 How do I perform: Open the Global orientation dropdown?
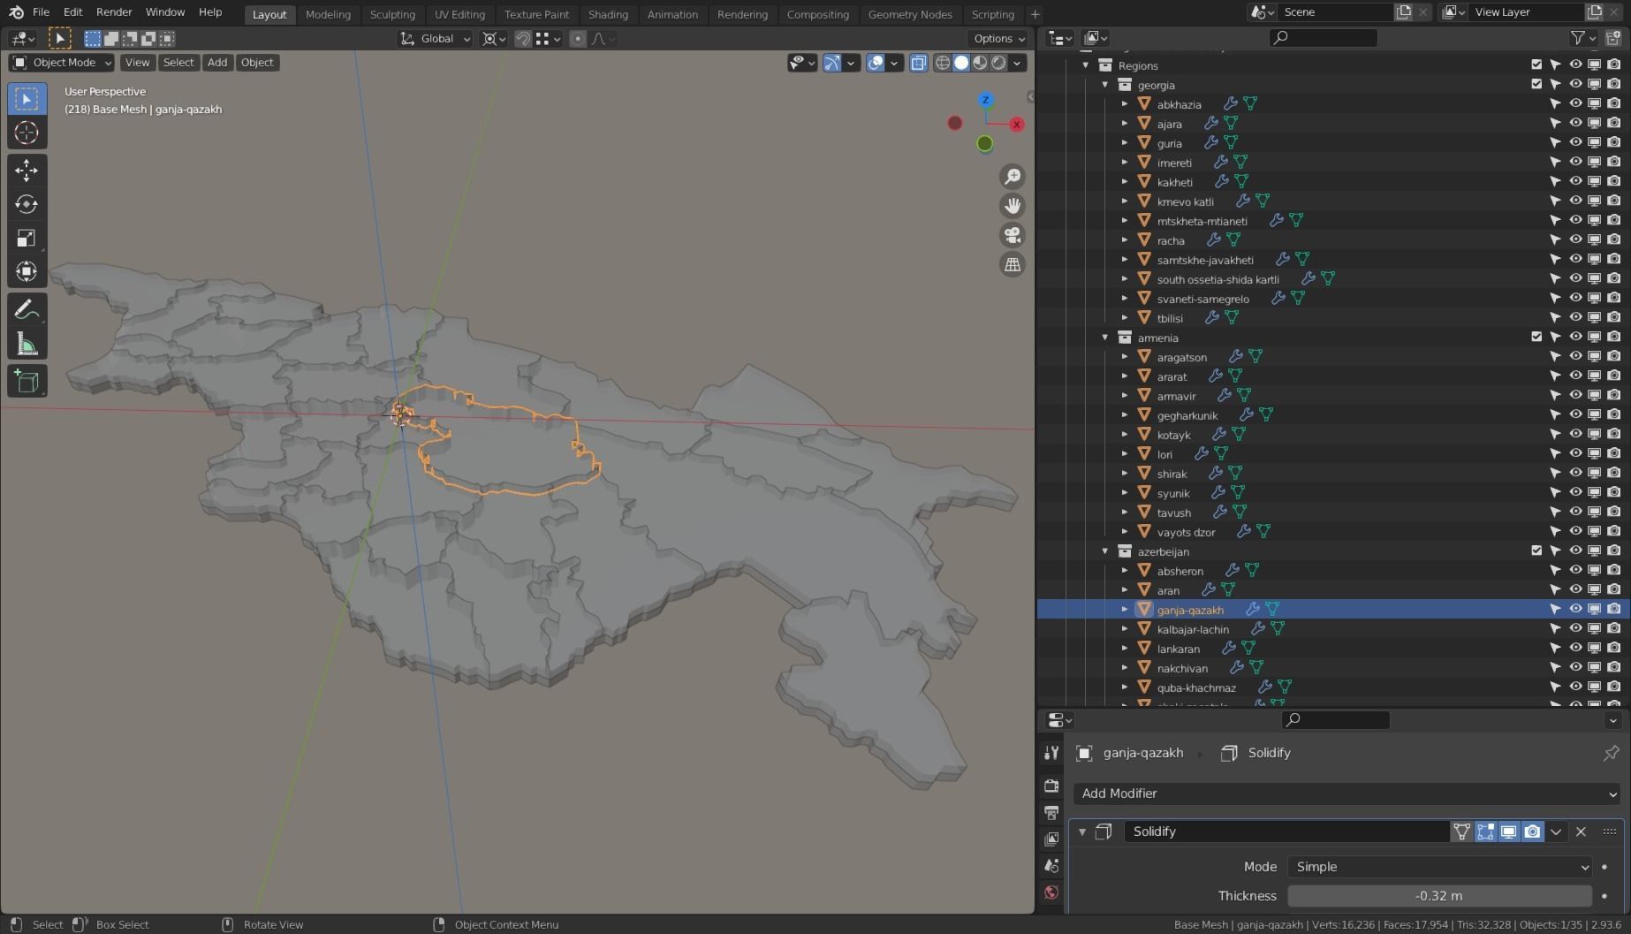(x=435, y=39)
